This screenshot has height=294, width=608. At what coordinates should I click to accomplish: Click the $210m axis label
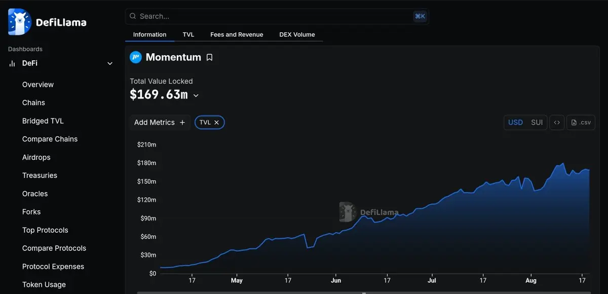(x=146, y=144)
